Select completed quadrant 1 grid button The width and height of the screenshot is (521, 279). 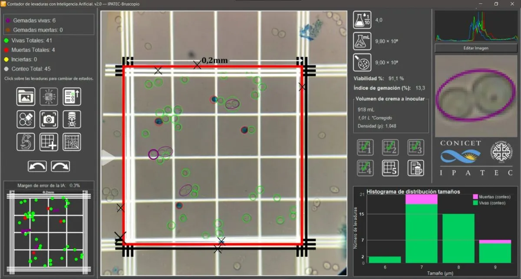(x=365, y=148)
